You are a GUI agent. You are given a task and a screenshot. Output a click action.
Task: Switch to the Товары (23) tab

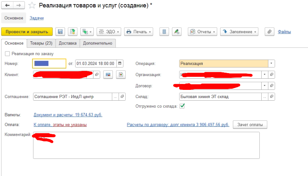click(x=41, y=43)
